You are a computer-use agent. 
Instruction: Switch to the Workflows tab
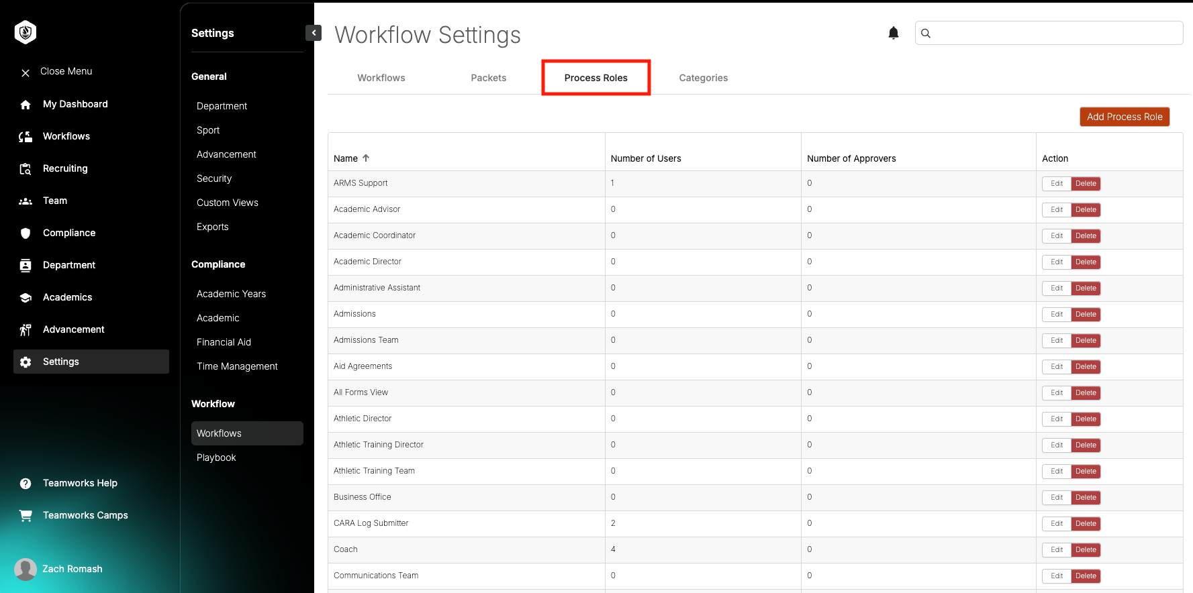point(381,78)
